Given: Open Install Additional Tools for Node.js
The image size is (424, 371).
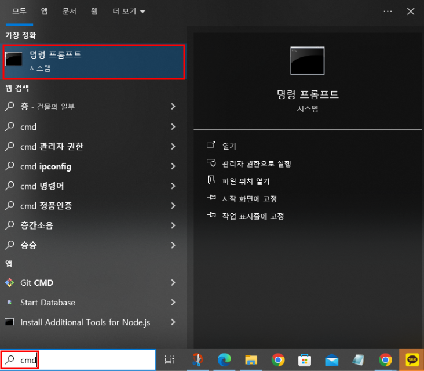Looking at the screenshot, I should coord(93,322).
